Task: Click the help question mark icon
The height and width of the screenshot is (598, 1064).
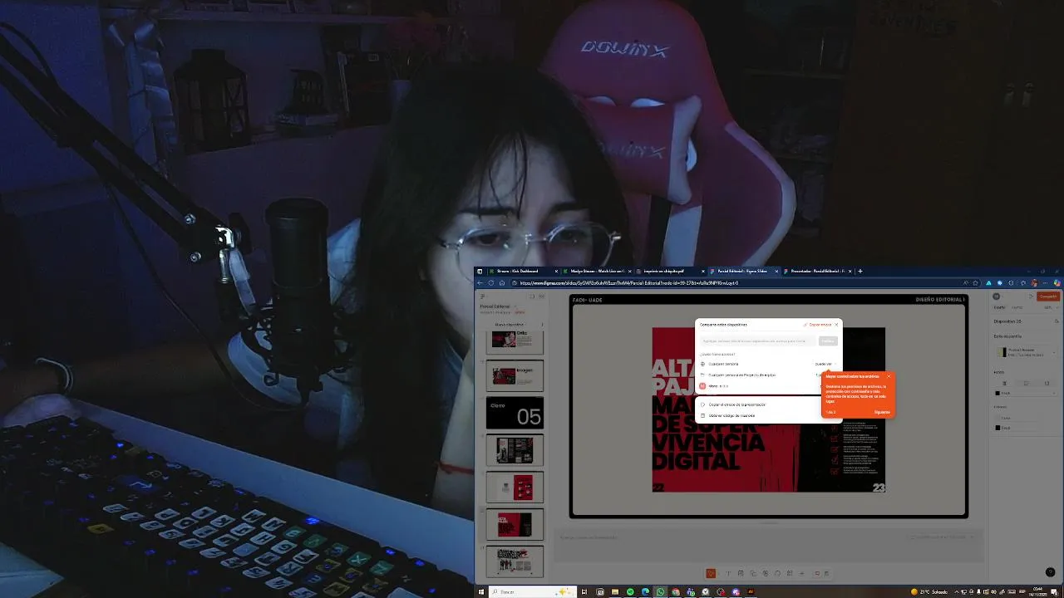Action: coord(1050,572)
